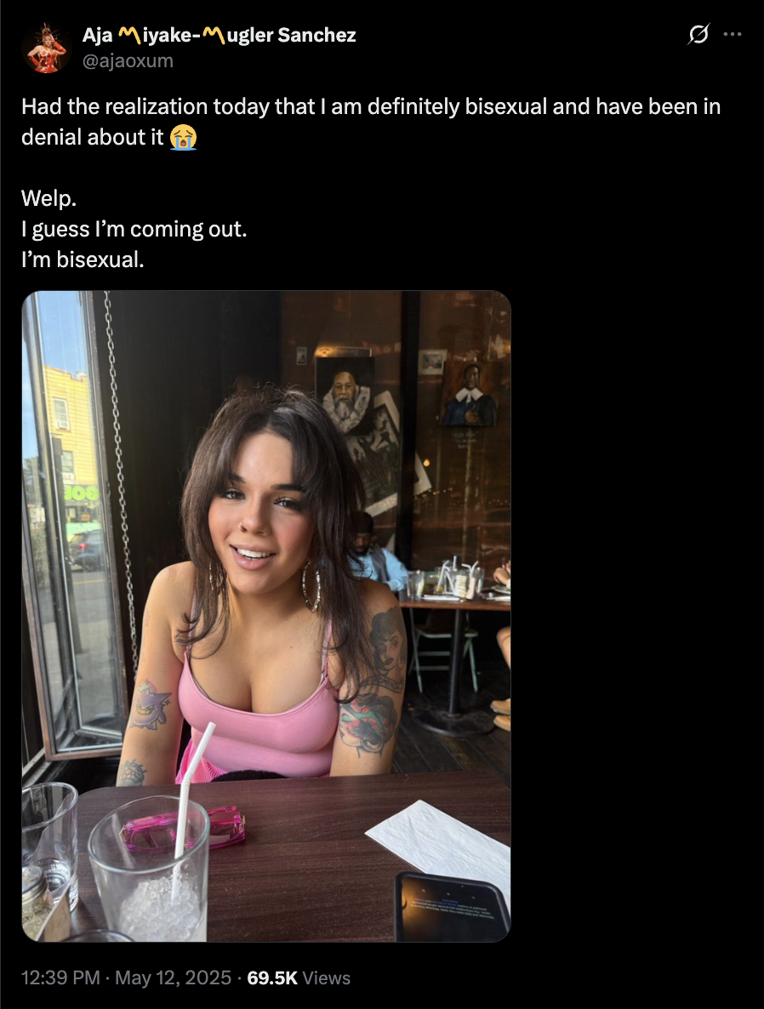Click the May 12, 2025 date
764x1009 pixels.
174,978
